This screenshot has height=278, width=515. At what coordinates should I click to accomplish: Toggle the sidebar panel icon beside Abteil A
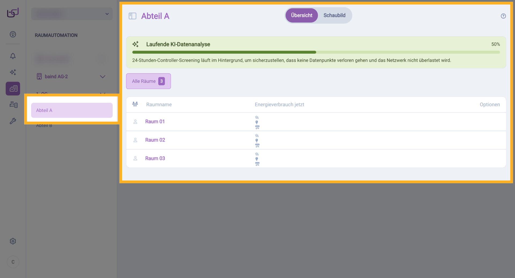point(133,16)
